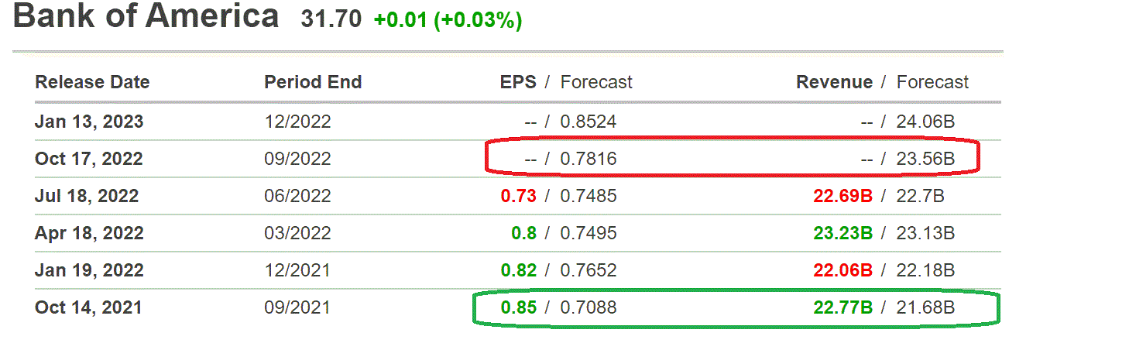Click the 22.77B revenue figure
The width and height of the screenshot is (1129, 357).
[842, 307]
